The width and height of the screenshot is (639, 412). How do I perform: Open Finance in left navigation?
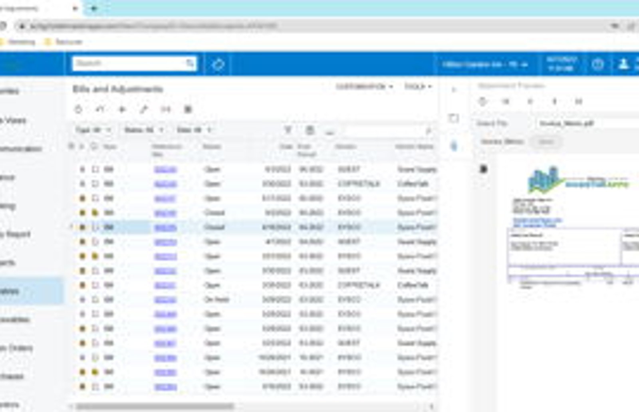pos(8,177)
